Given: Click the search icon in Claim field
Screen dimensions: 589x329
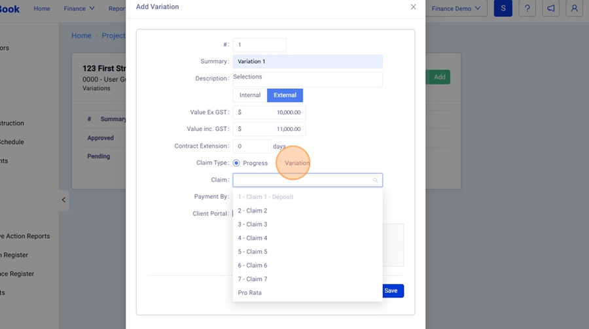Looking at the screenshot, I should coord(375,180).
